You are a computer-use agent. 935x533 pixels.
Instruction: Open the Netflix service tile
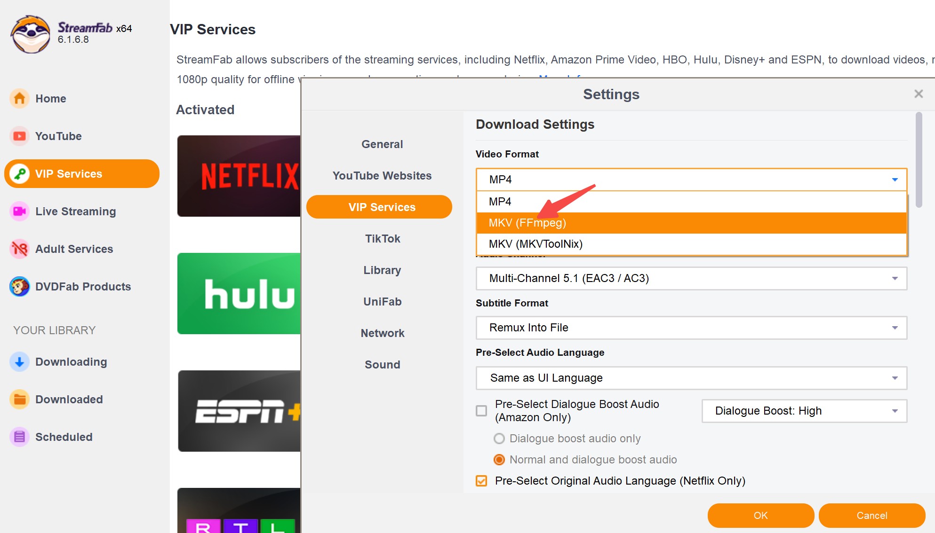point(239,176)
